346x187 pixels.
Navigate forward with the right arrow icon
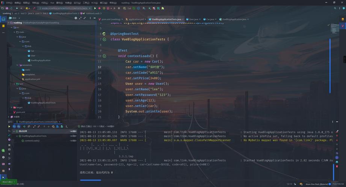pyautogui.click(x=21, y=8)
